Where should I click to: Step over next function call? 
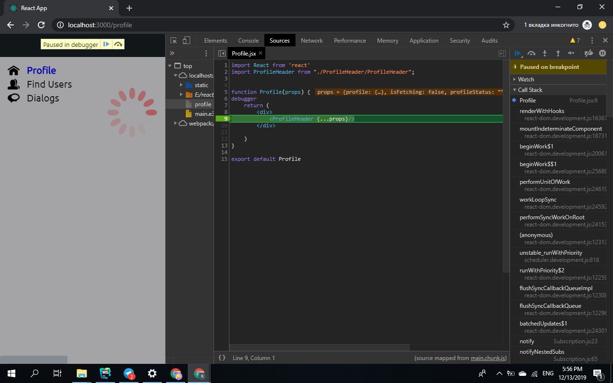point(531,54)
